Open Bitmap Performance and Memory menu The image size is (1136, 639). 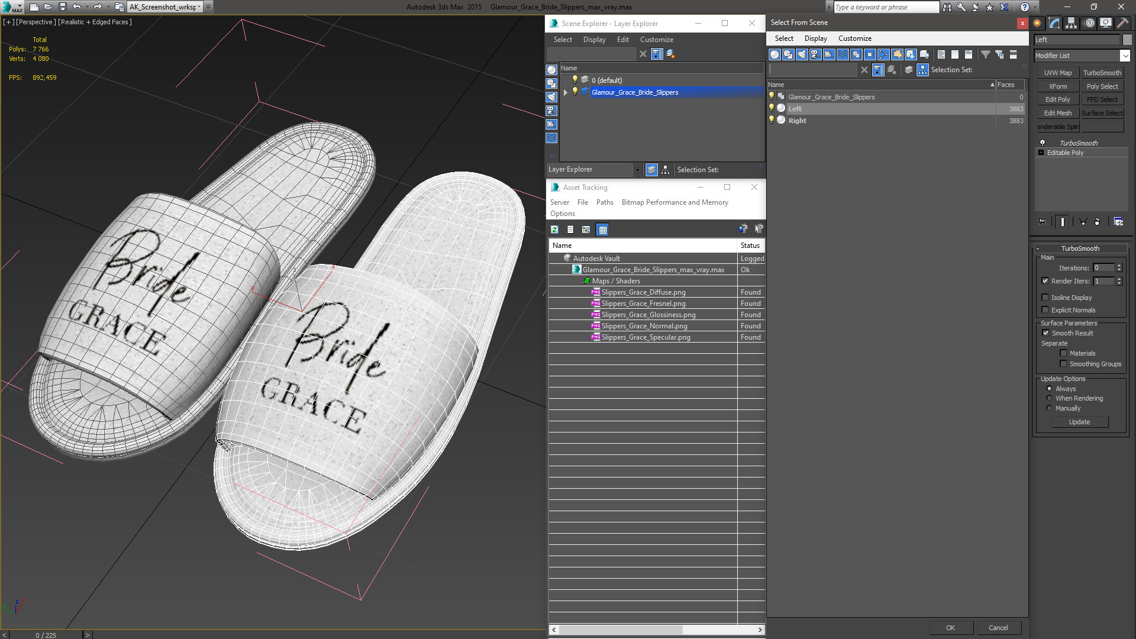pyautogui.click(x=674, y=202)
